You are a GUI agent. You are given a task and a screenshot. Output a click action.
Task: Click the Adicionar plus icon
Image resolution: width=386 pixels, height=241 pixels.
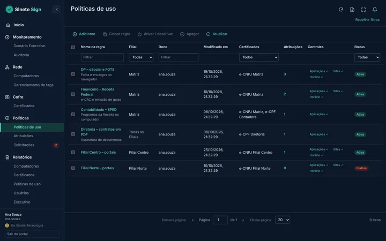pos(75,34)
